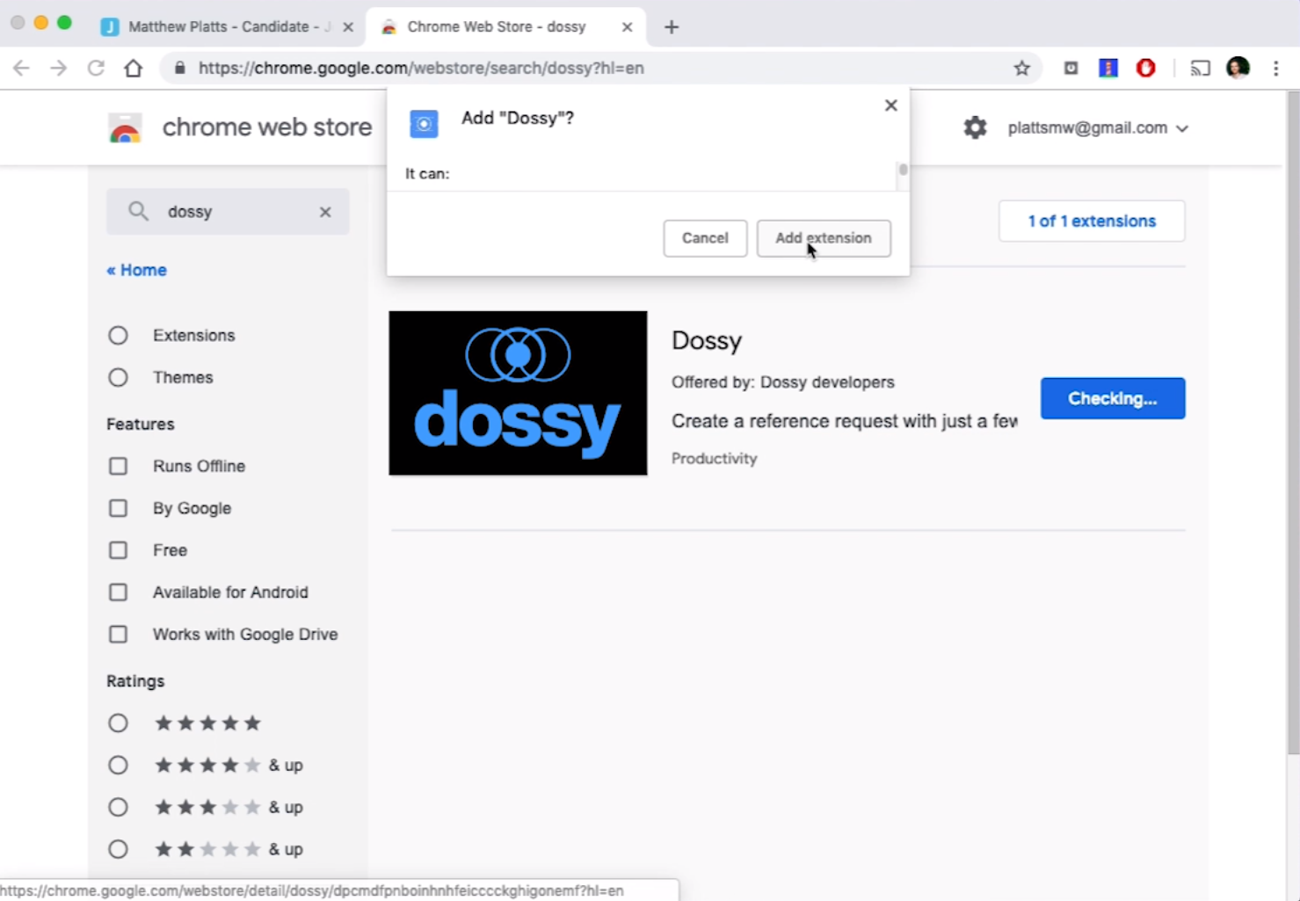Clear the dossy search with the X icon
This screenshot has height=901, width=1300.
pos(324,211)
